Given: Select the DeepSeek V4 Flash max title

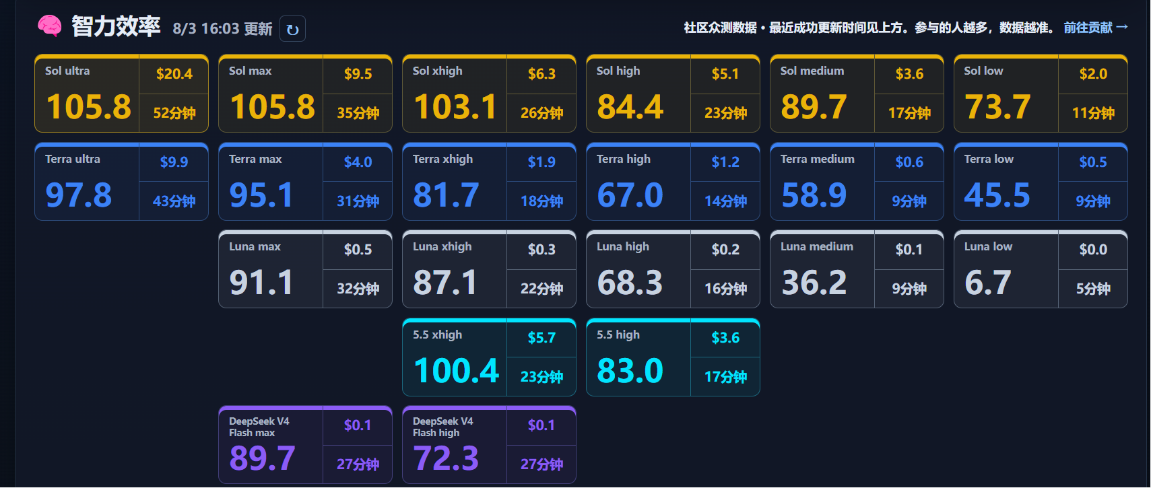Looking at the screenshot, I should pyautogui.click(x=259, y=427).
